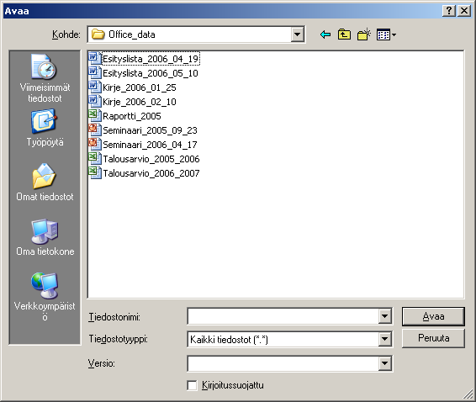Go back using the blue arrow icon
This screenshot has height=402, width=476.
[325, 34]
